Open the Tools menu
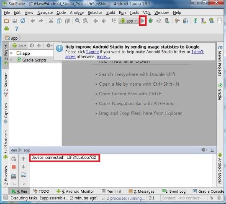The image size is (226, 204). (x=134, y=13)
